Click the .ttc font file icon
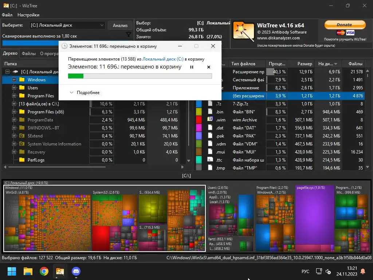The height and width of the screenshot is (280, 373). click(x=210, y=160)
